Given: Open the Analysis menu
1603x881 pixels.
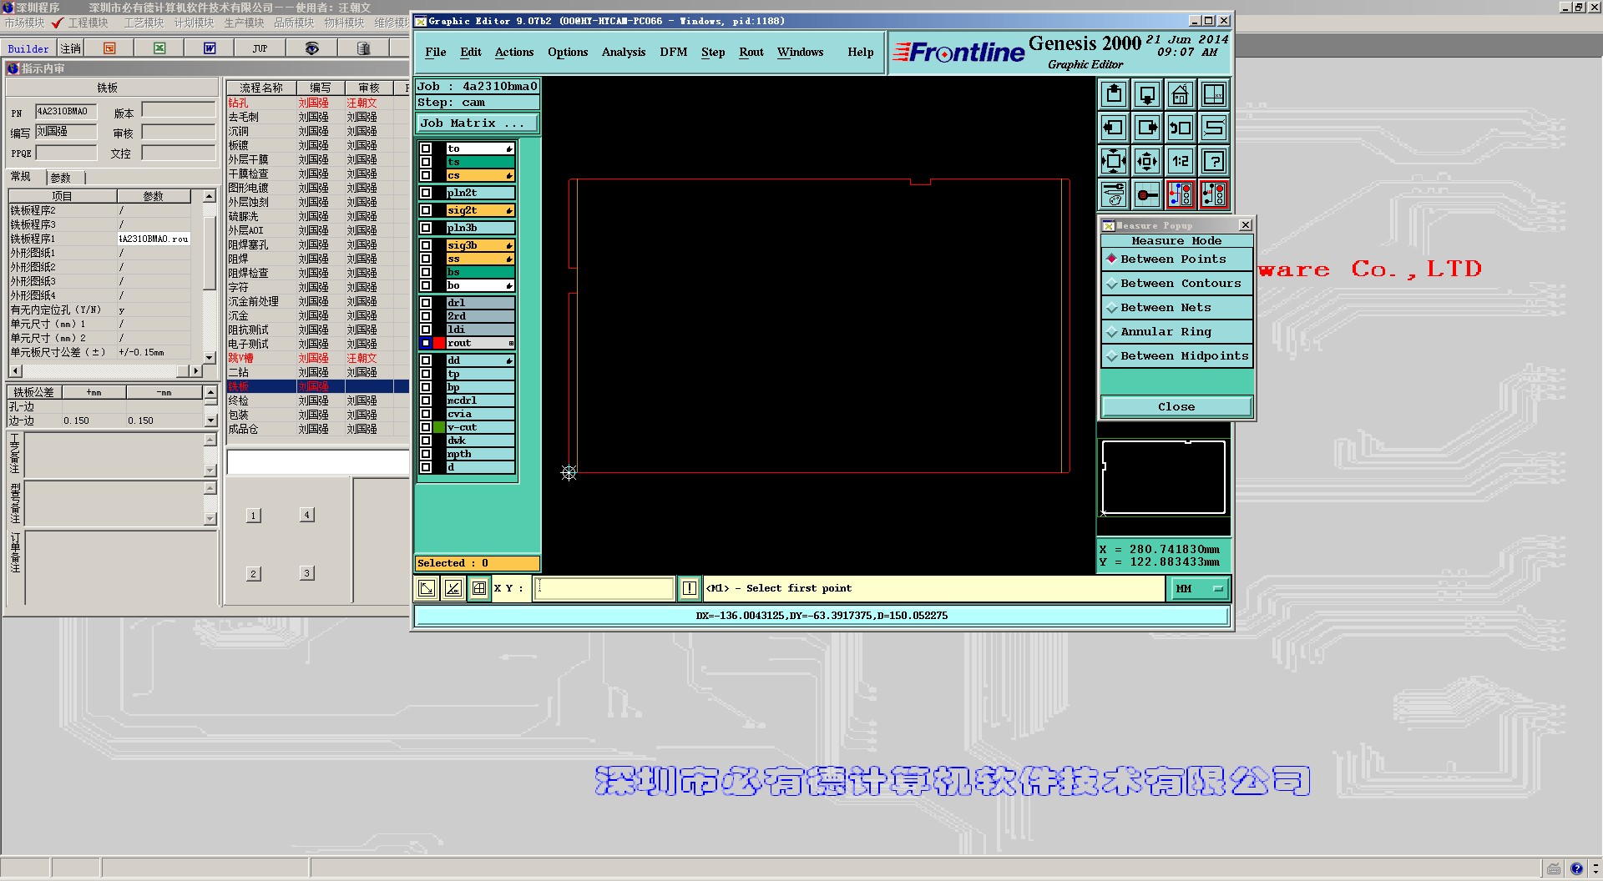Looking at the screenshot, I should [x=623, y=52].
